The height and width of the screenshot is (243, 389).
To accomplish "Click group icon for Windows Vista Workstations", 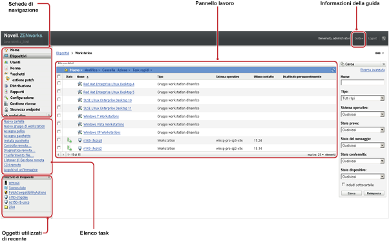I will [x=79, y=124].
